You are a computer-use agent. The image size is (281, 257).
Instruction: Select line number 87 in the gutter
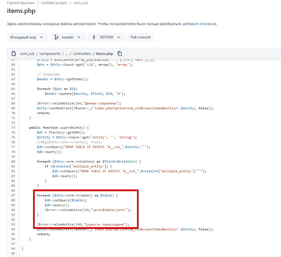tap(13, 195)
